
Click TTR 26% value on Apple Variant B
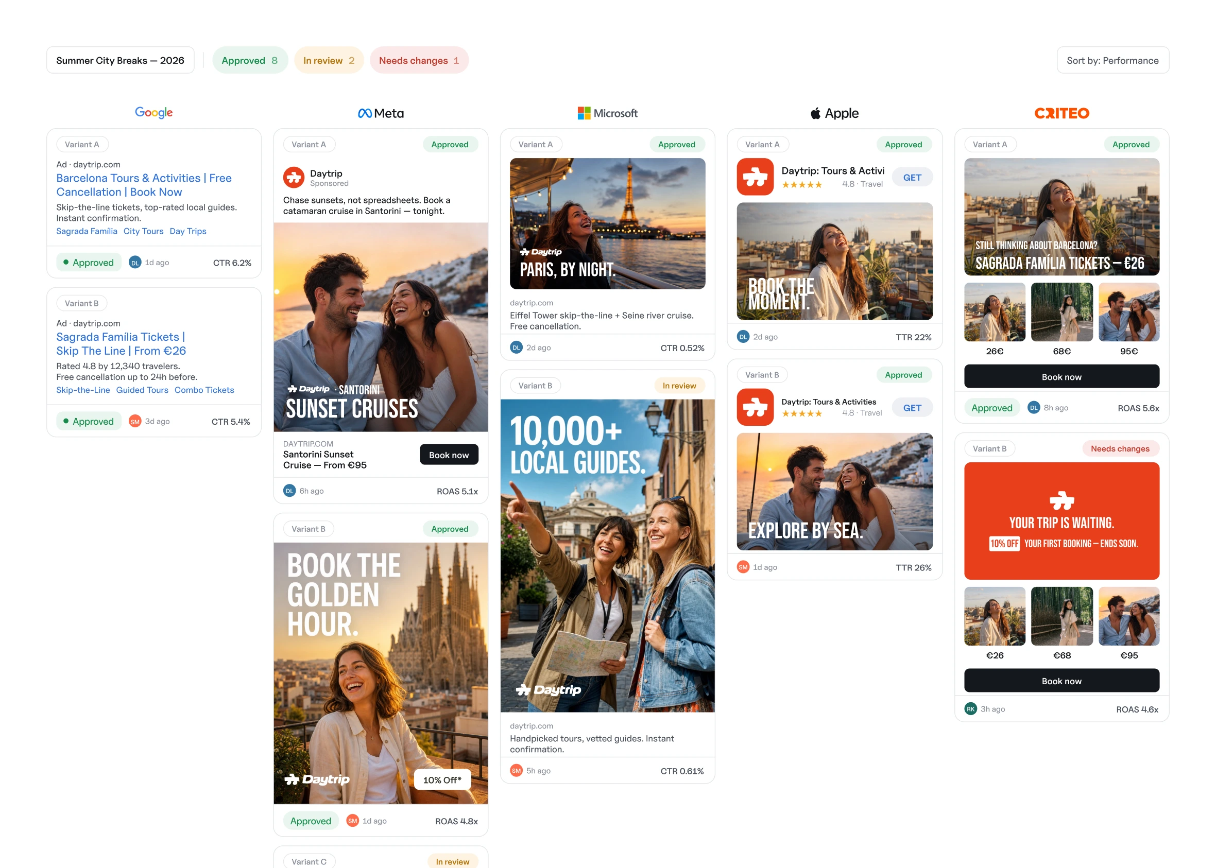[x=913, y=567]
